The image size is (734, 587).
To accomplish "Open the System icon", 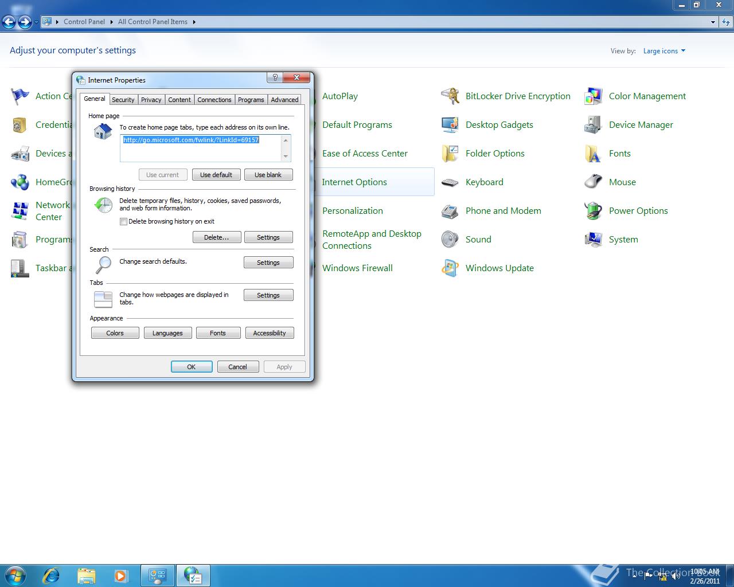I will [x=594, y=240].
